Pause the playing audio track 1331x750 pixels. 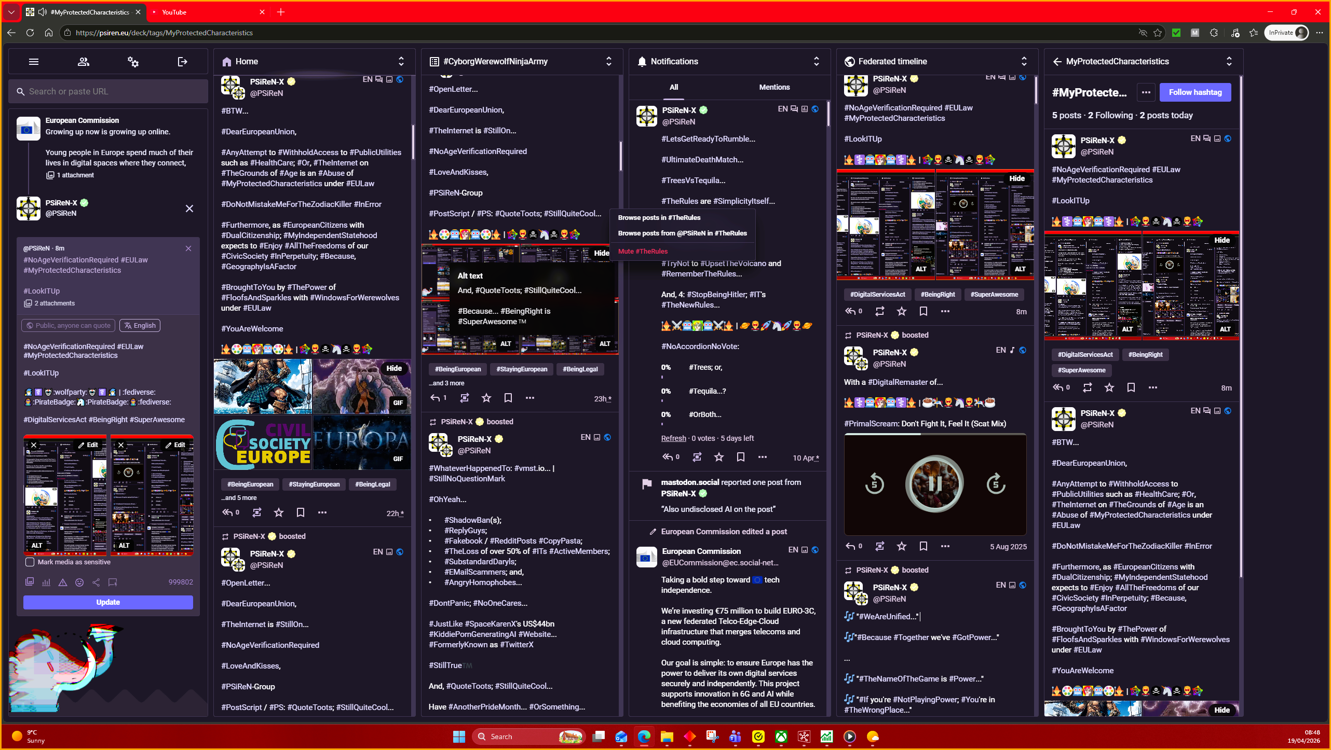click(x=935, y=484)
